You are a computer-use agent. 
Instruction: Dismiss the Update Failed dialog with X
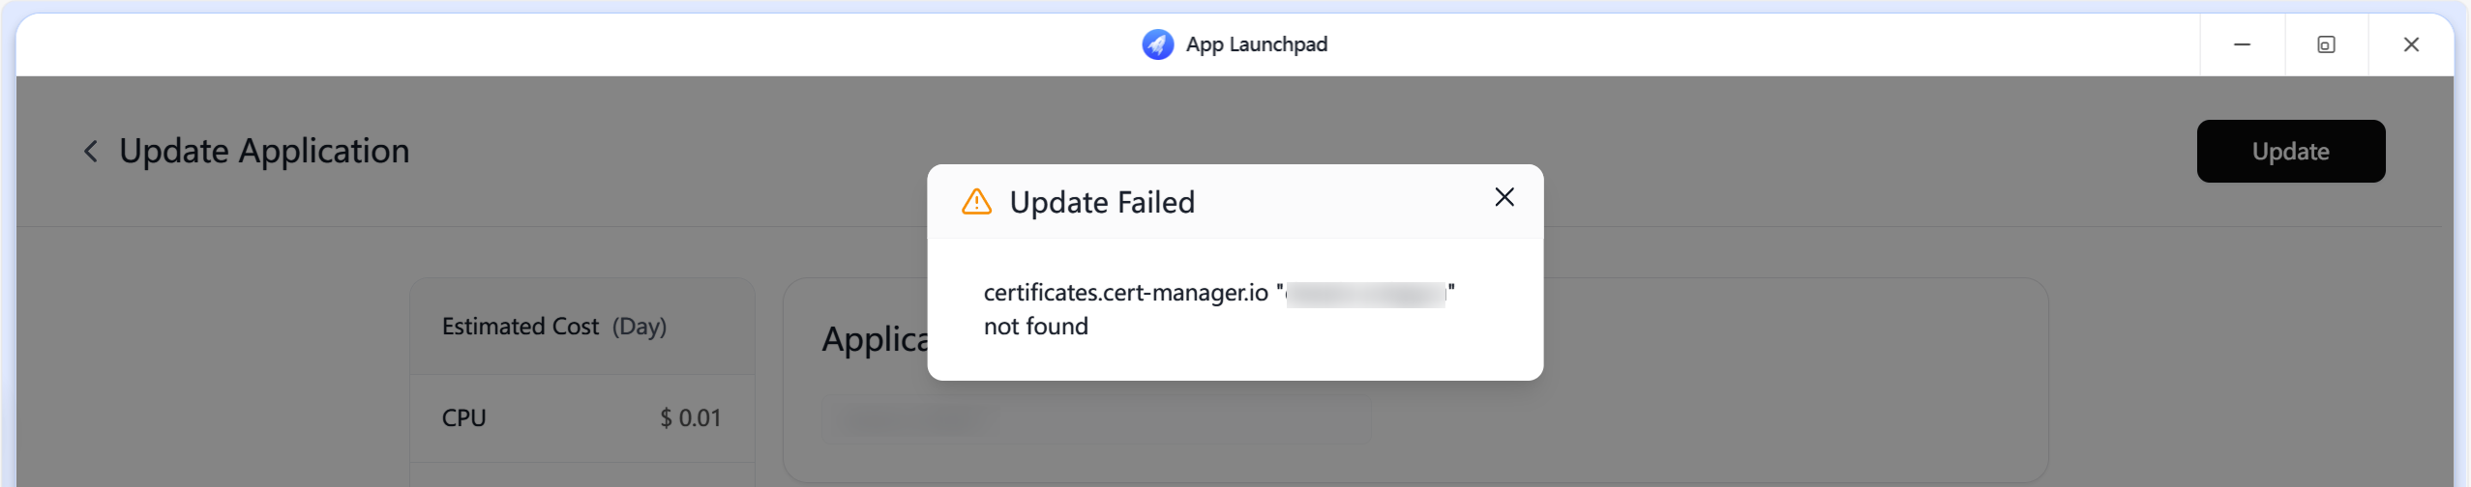point(1503,198)
